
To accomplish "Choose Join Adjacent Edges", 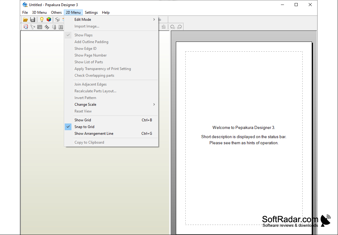I will [x=111, y=84].
